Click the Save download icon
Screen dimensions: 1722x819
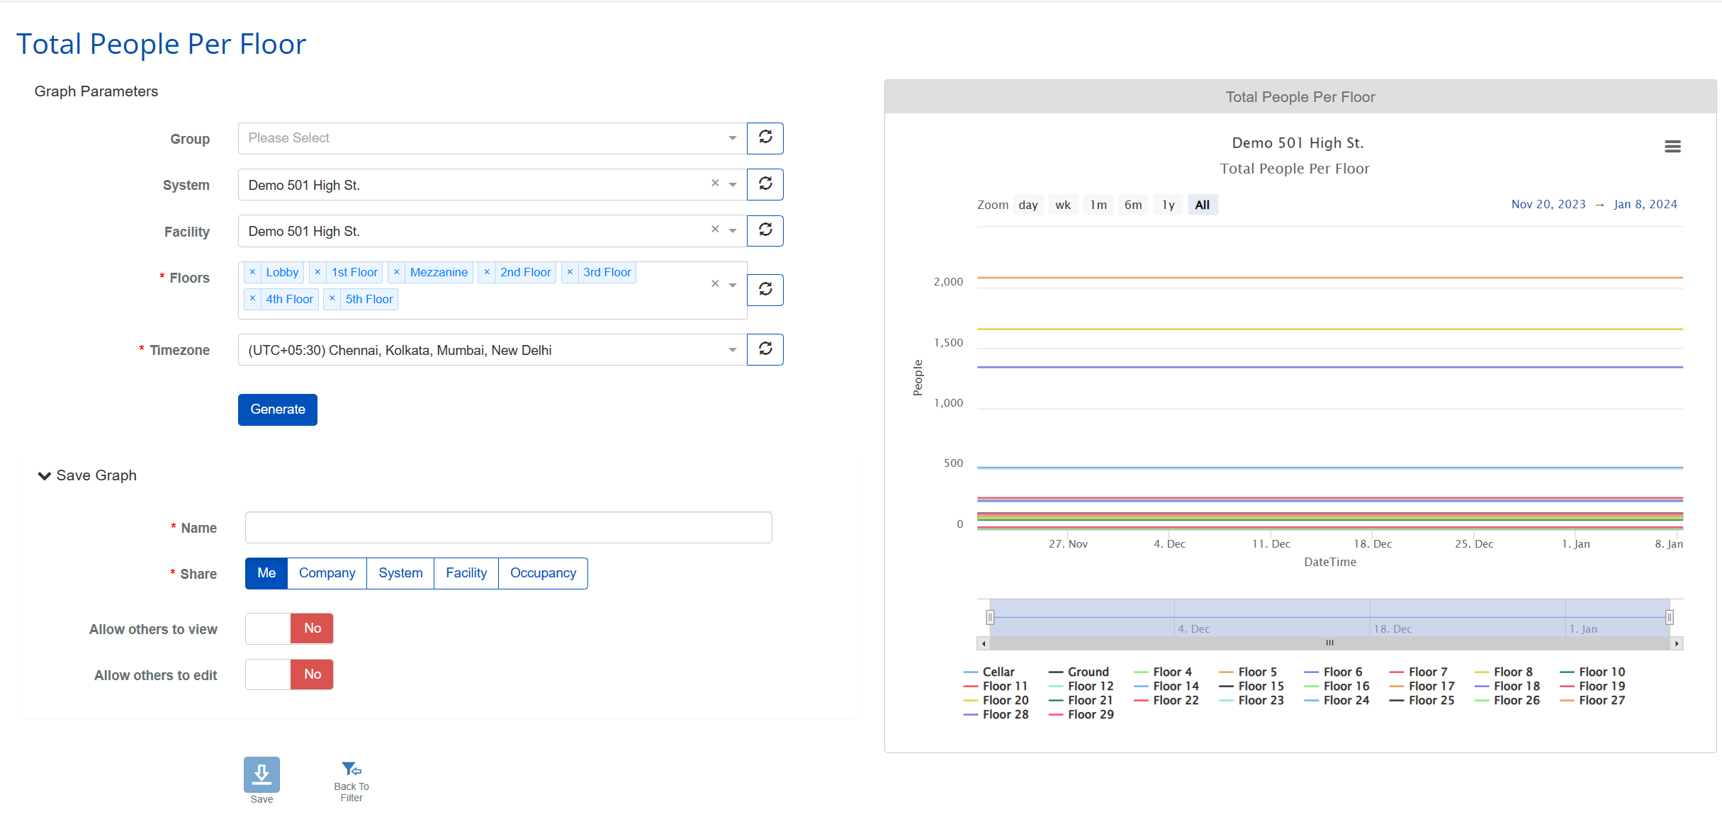[261, 774]
